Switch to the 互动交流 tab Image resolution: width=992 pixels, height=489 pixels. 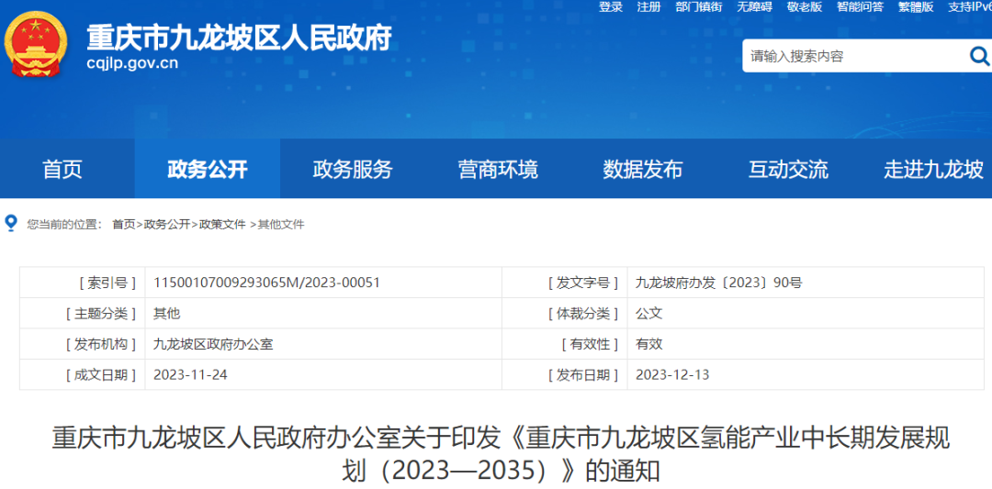[x=788, y=170]
